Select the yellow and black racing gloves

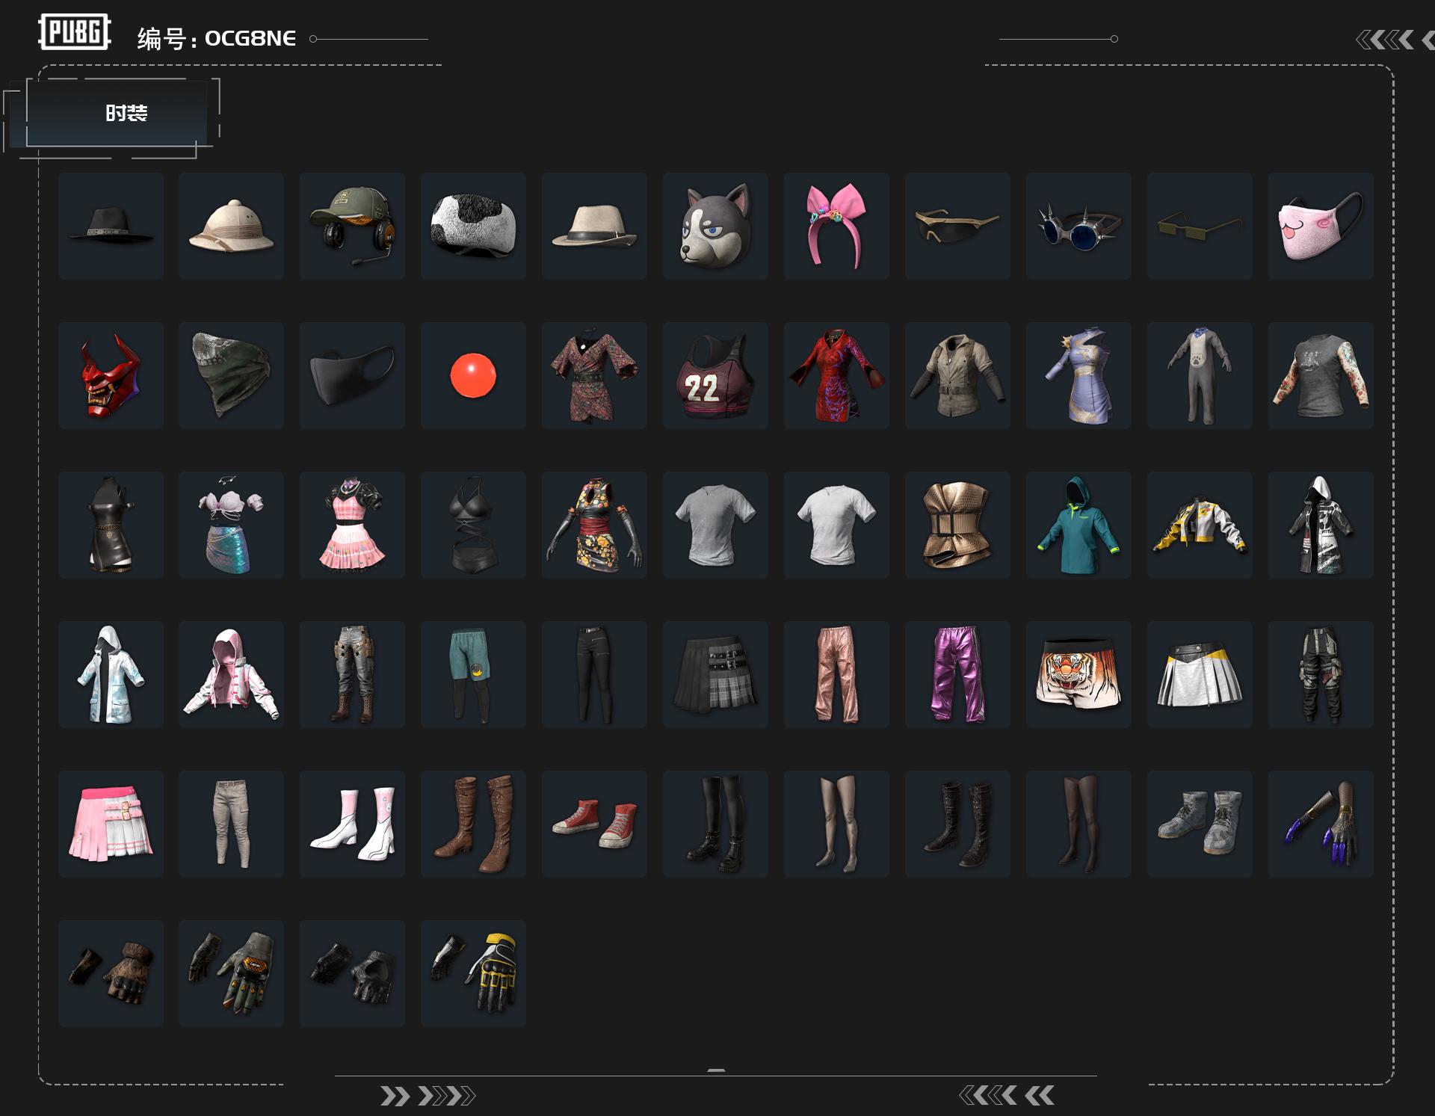473,973
